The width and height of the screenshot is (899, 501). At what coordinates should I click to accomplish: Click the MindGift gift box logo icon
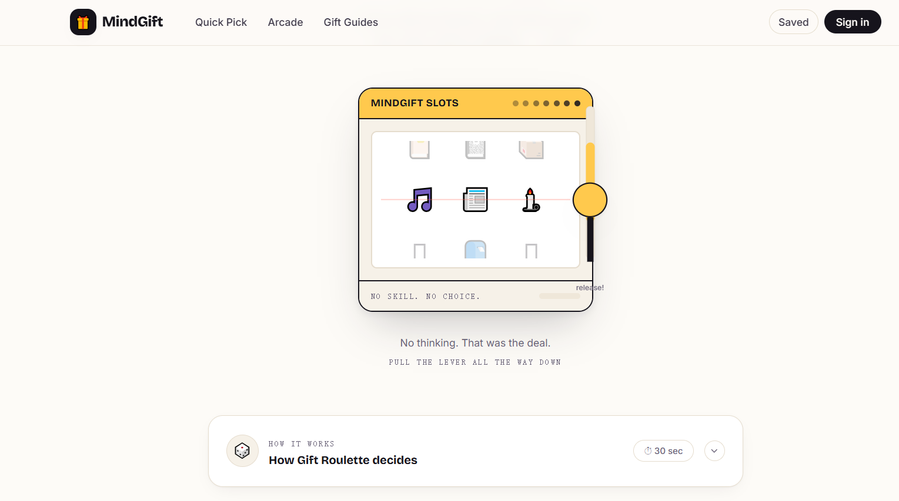(83, 22)
